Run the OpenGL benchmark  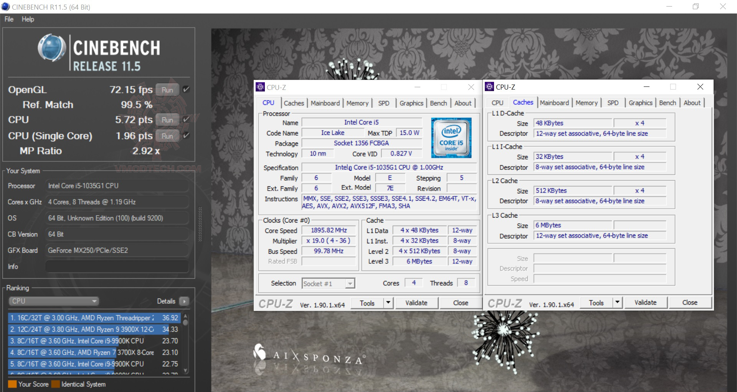(167, 90)
